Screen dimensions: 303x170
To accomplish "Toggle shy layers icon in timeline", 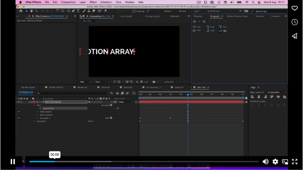I will (x=117, y=93).
